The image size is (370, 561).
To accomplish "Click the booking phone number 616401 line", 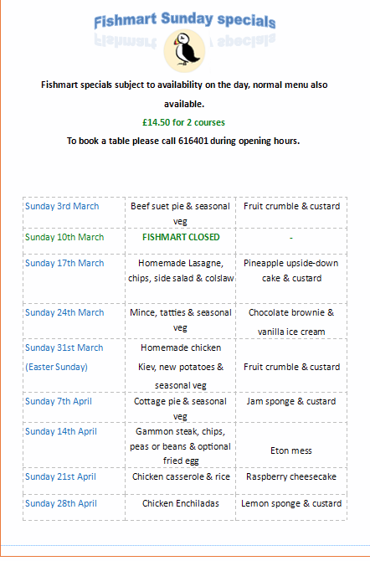I will tap(183, 141).
